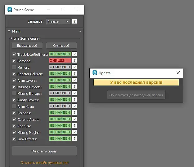Open help for Root CA option

(x=74, y=125)
